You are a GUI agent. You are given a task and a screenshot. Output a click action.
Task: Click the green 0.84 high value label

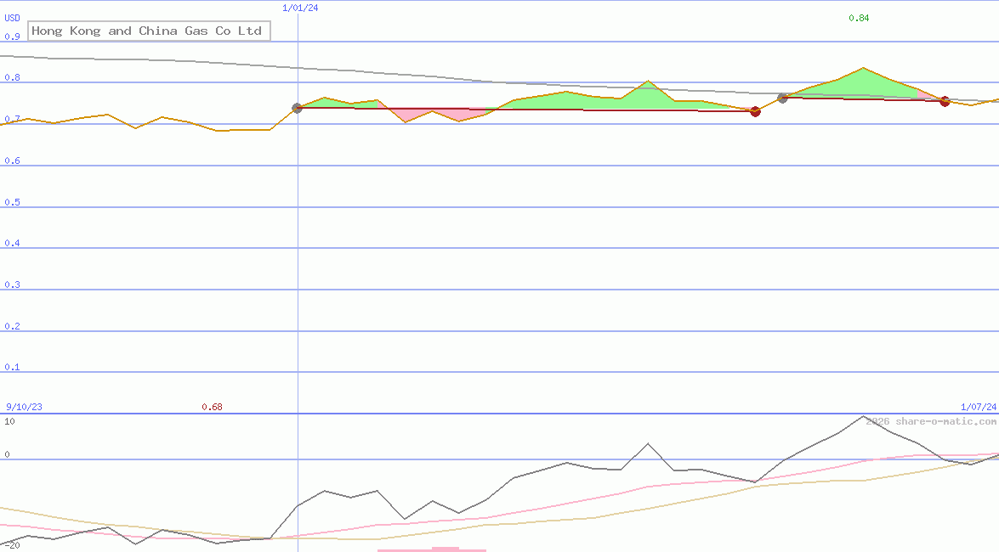[x=859, y=18]
